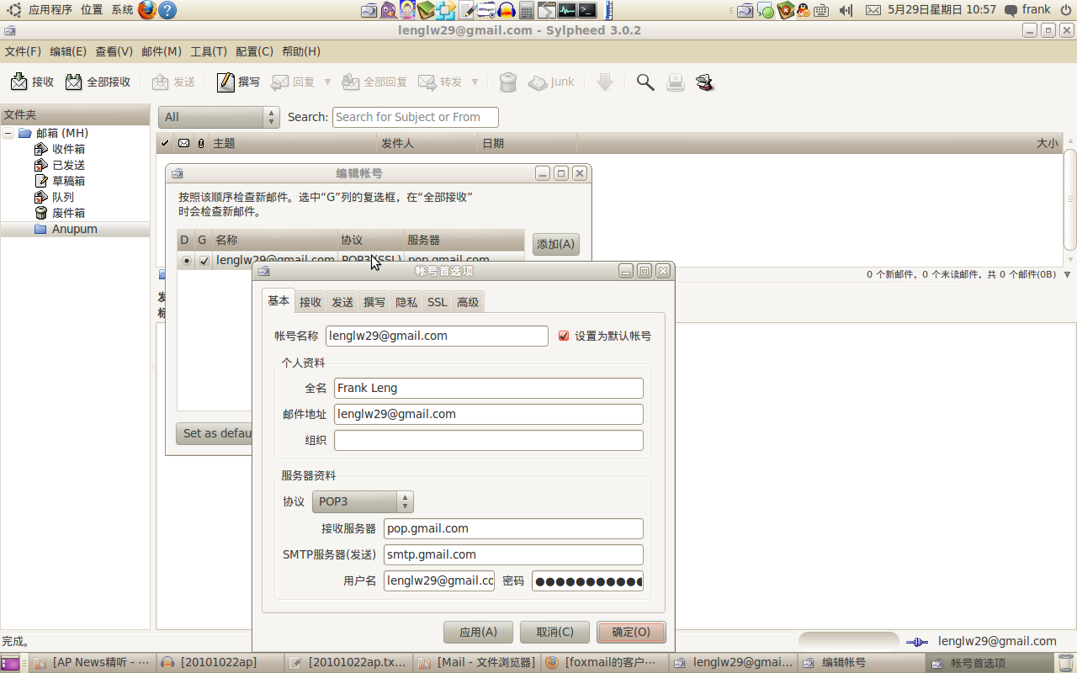The image size is (1077, 673).
Task: Click the Receive (接收) toolbar icon
Action: tap(19, 82)
